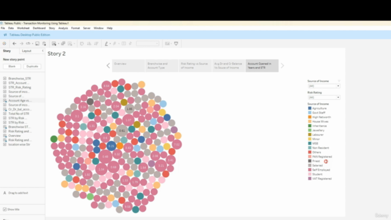Open the Dashboard menu
Viewport: 391px width, 220px height.
coord(39,28)
